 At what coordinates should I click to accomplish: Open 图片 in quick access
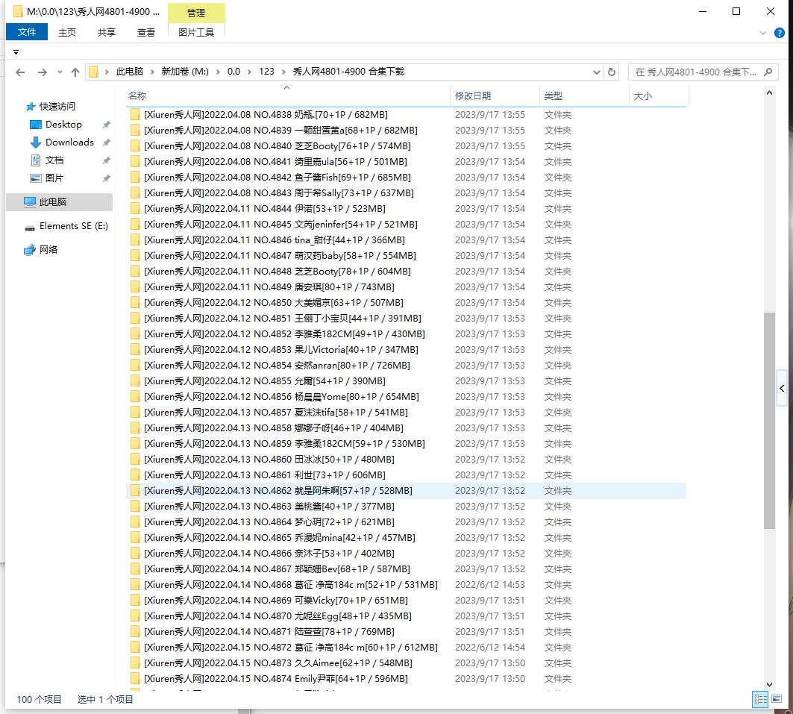pos(54,178)
